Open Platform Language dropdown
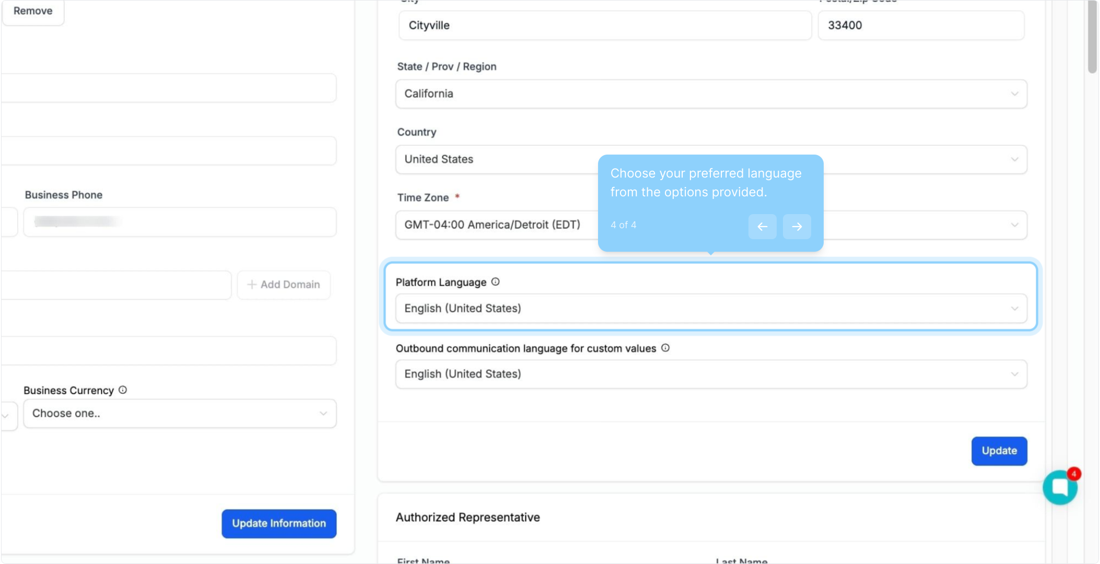 pyautogui.click(x=711, y=309)
